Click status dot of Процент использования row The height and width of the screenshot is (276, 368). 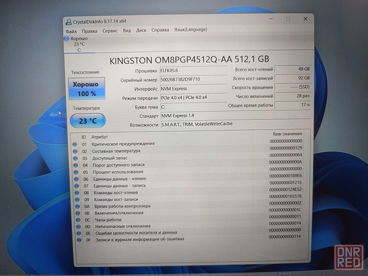point(76,172)
